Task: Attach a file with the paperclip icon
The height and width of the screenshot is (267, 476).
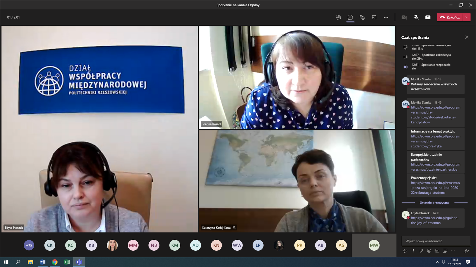Action: 421,251
